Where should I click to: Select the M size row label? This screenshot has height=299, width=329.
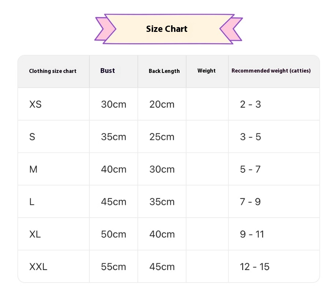pyautogui.click(x=33, y=169)
